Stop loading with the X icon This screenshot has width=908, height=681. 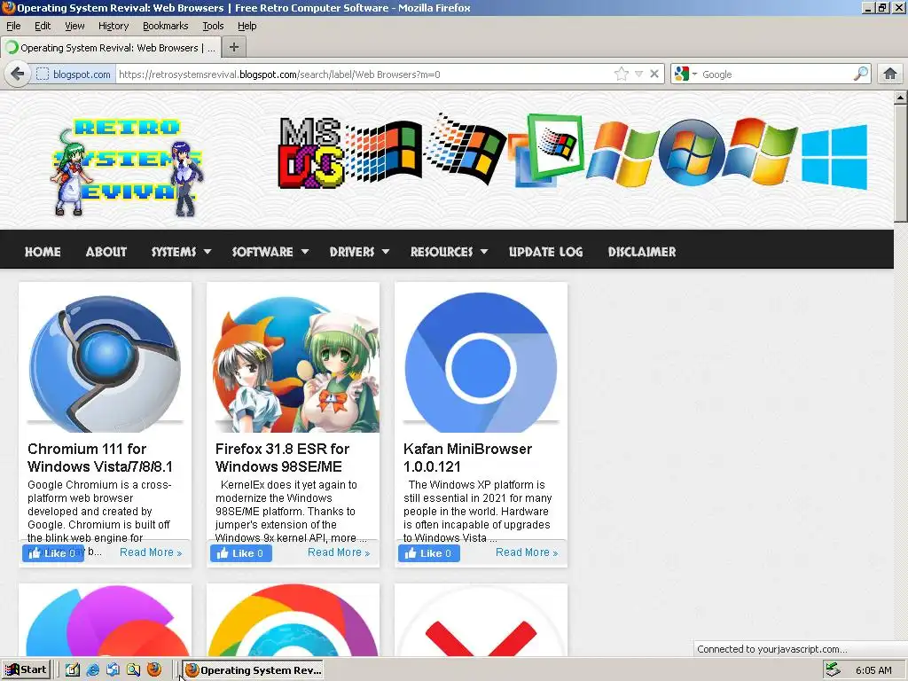654,74
